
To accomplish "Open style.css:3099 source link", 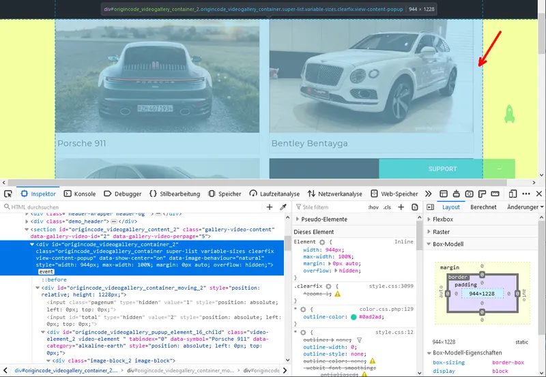I will coord(391,286).
